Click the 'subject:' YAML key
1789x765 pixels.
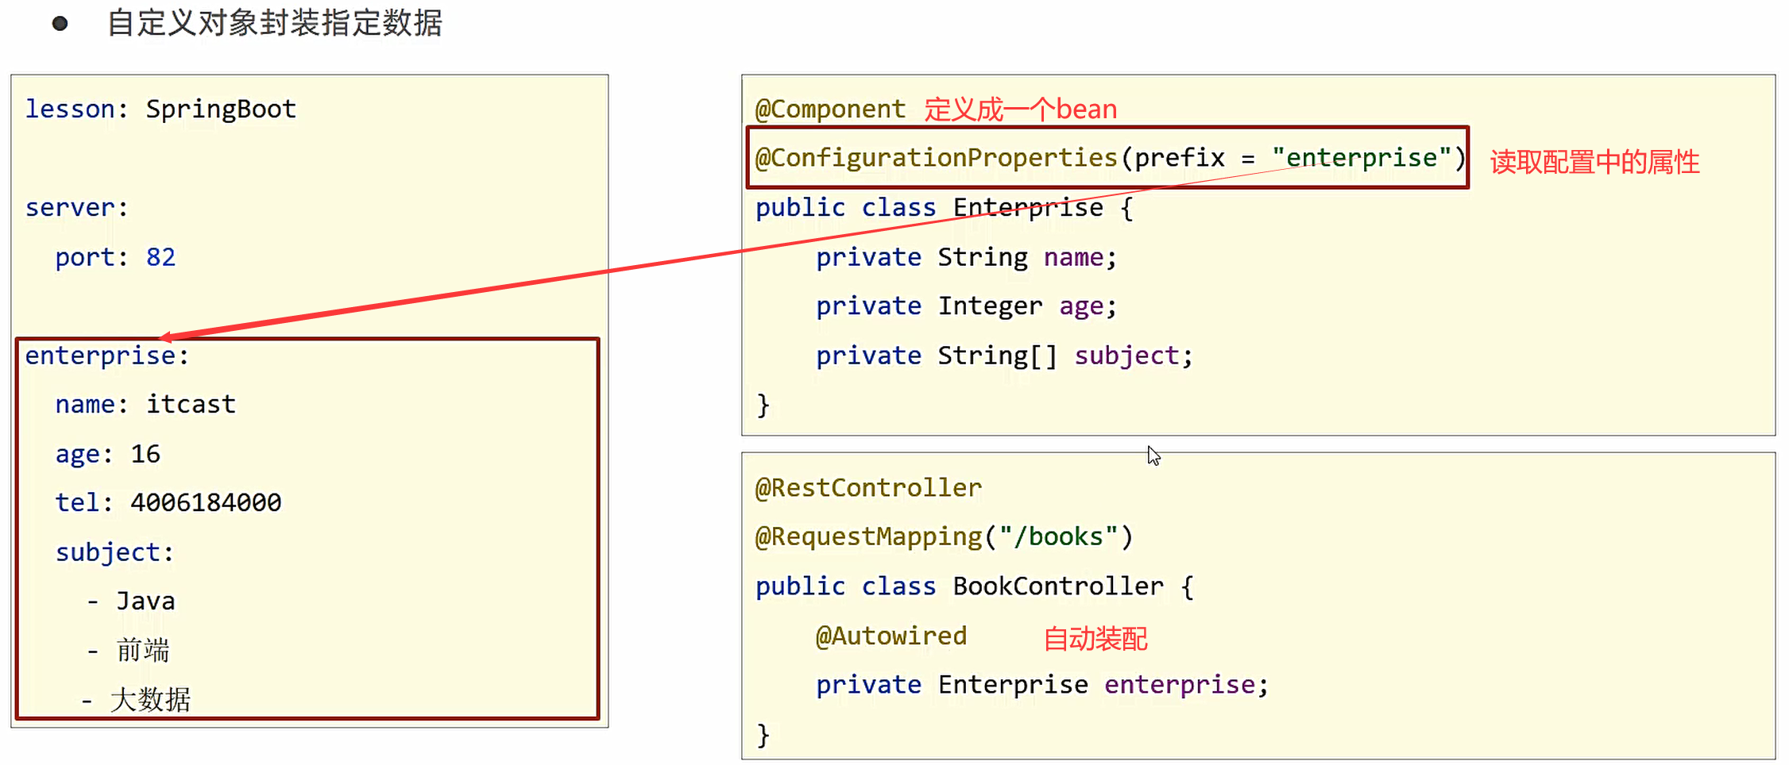click(114, 552)
